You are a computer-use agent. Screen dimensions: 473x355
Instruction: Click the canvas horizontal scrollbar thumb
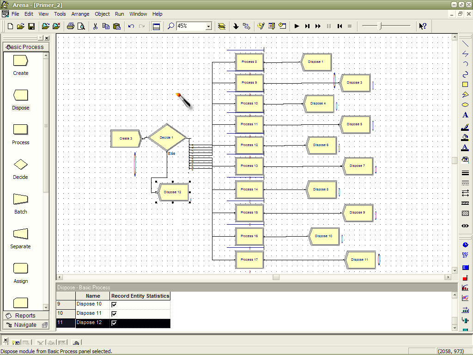click(276, 277)
